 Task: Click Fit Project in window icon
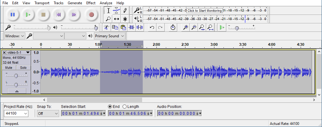coord(210,27)
